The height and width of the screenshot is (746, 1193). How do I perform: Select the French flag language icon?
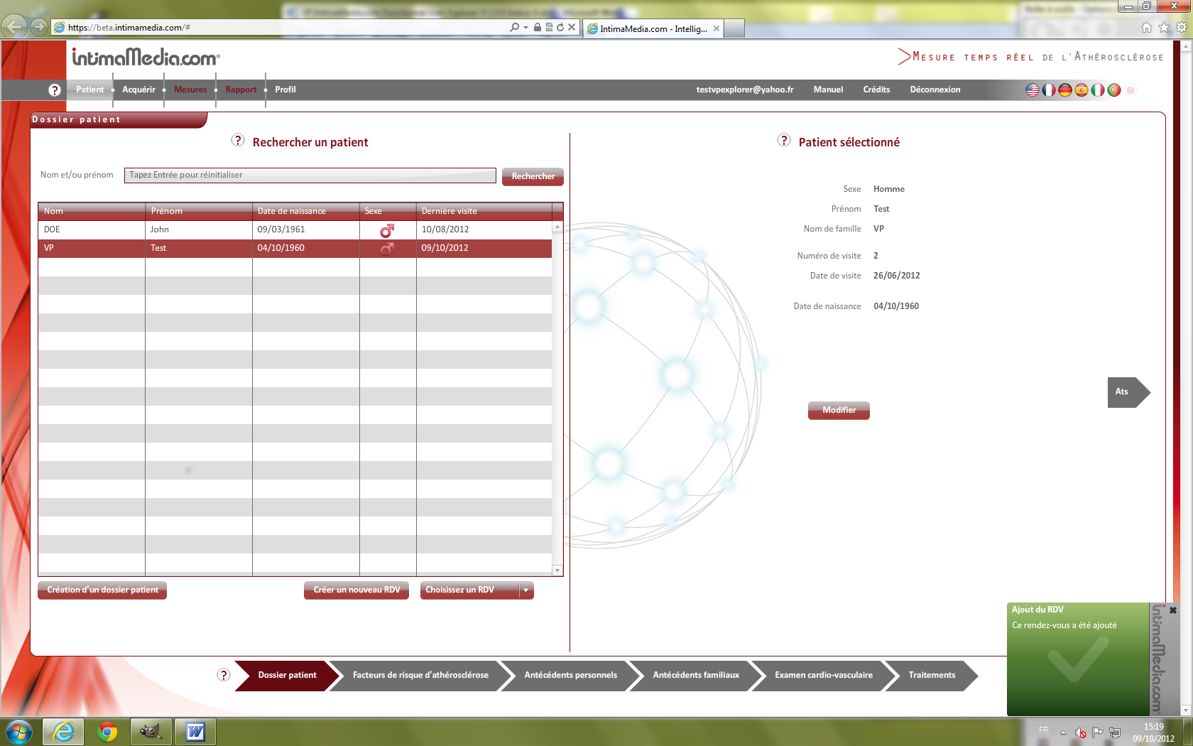pos(1049,90)
